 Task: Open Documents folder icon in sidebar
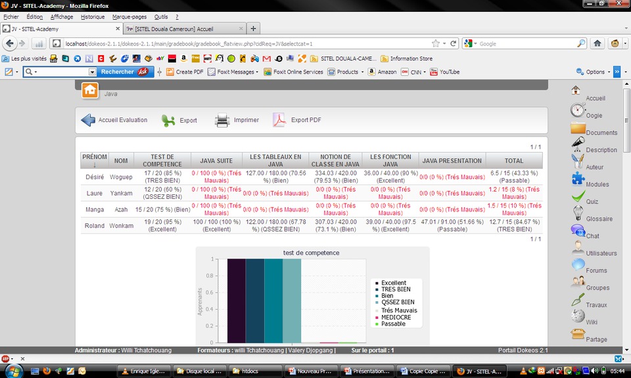578,128
